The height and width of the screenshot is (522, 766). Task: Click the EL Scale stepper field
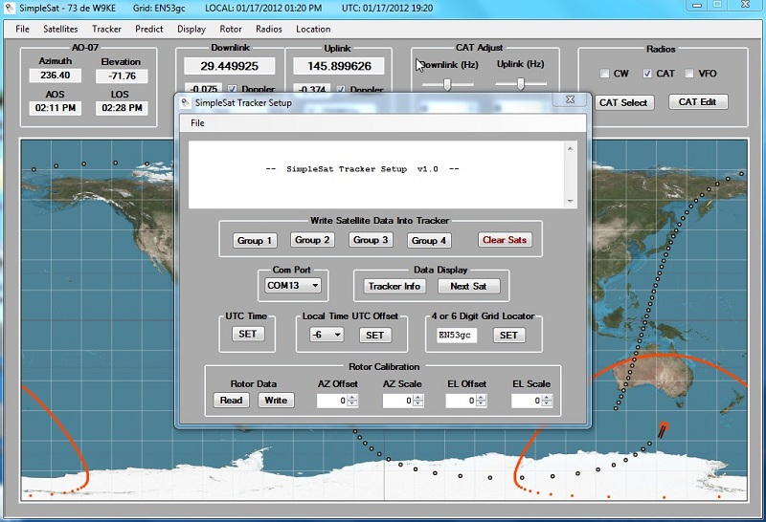(531, 401)
